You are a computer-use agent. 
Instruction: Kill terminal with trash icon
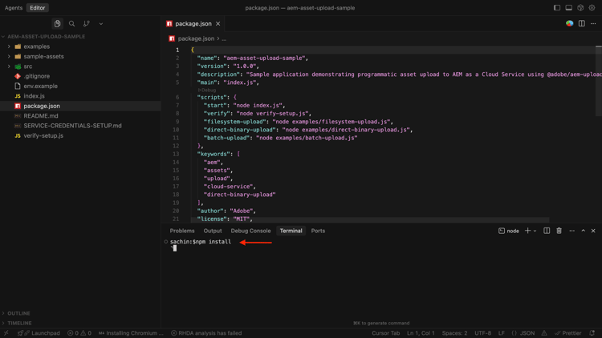coord(559,231)
